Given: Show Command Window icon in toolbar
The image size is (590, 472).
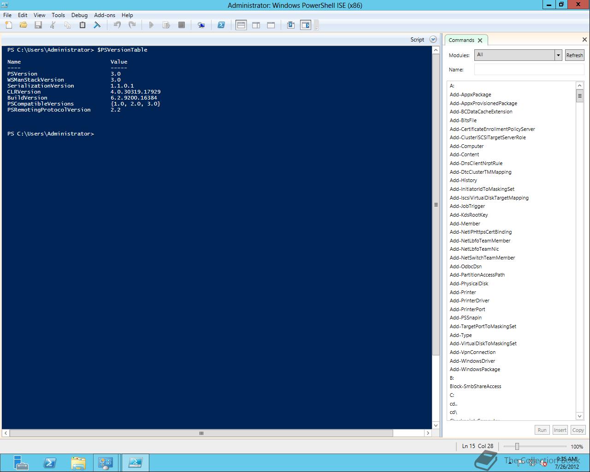Looking at the screenshot, I should click(291, 25).
